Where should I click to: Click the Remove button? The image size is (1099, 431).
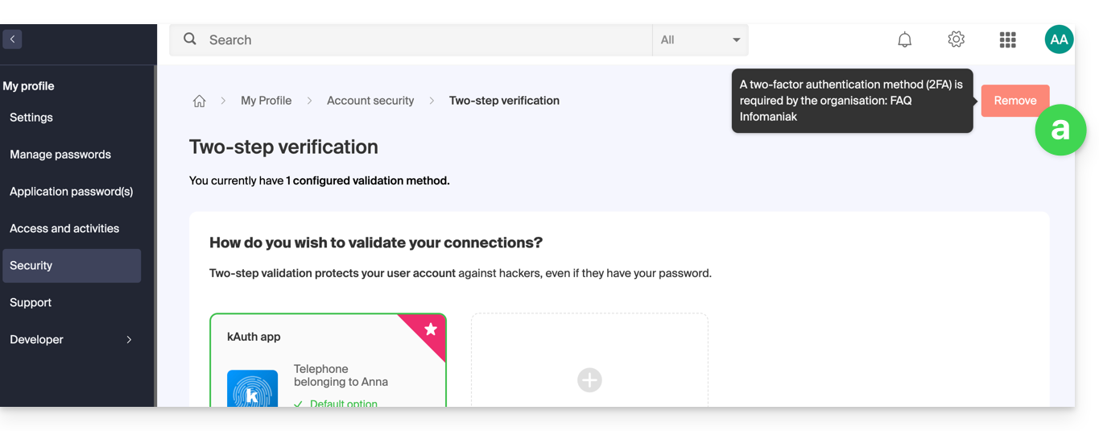[x=1014, y=101]
